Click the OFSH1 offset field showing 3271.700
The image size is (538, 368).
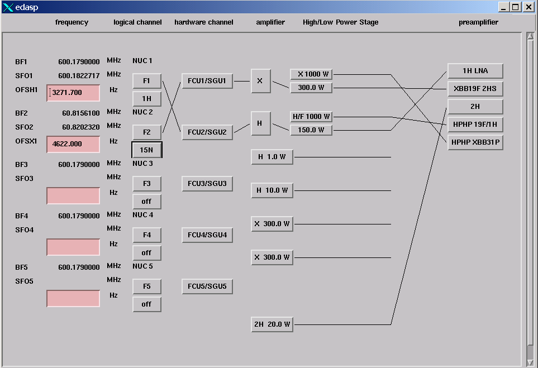[74, 93]
